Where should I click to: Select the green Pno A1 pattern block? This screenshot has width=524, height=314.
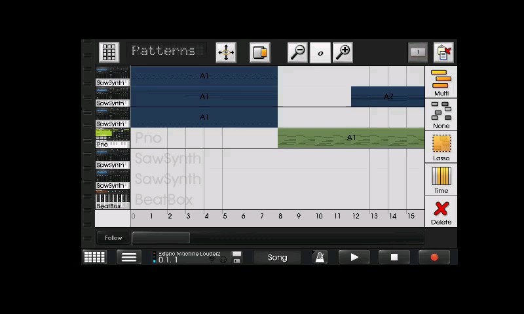(351, 138)
